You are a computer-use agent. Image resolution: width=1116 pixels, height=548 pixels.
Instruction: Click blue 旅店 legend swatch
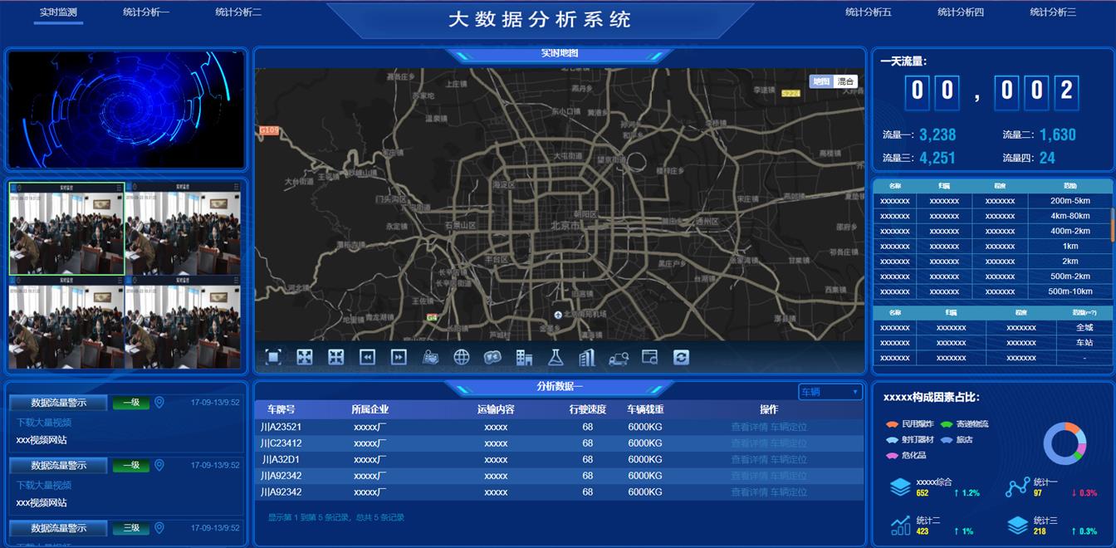[x=947, y=440]
